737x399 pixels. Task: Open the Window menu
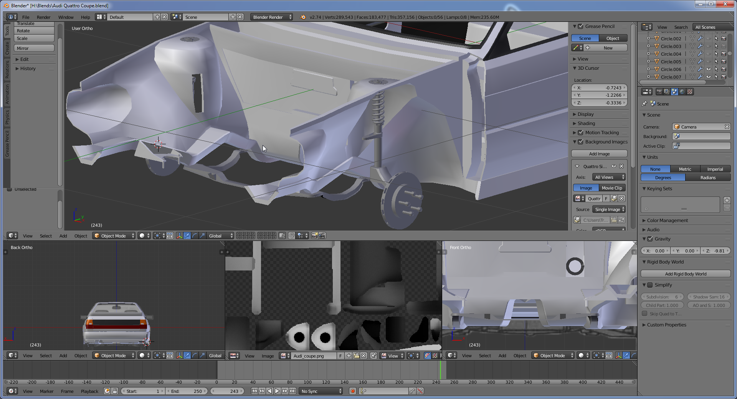(x=66, y=17)
